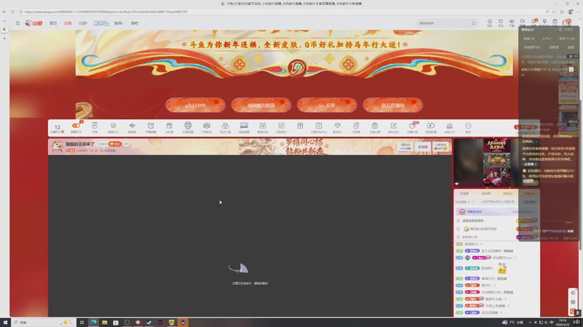Screen dimensions: 583x327
Task: Expand the 分类 category dropdown
Action: (82, 23)
